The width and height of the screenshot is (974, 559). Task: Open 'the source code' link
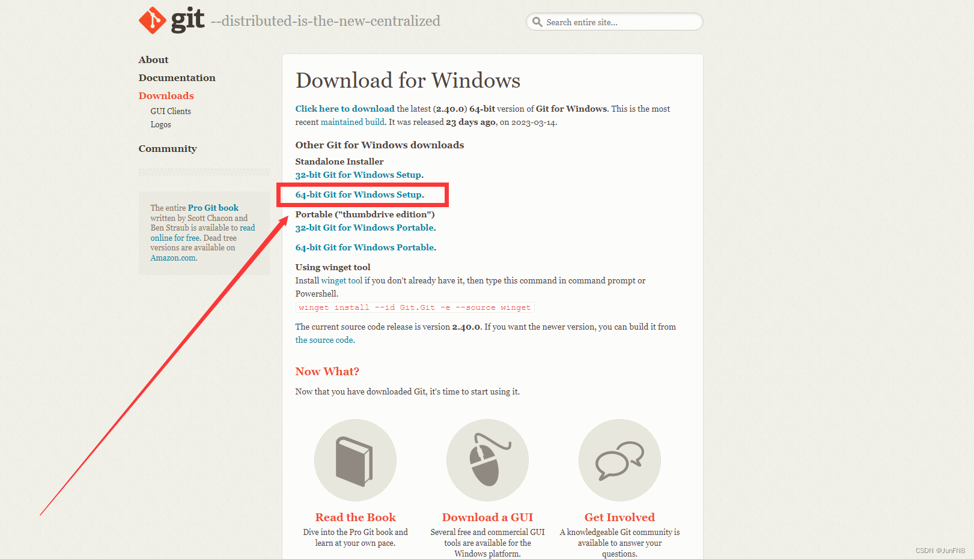(324, 340)
